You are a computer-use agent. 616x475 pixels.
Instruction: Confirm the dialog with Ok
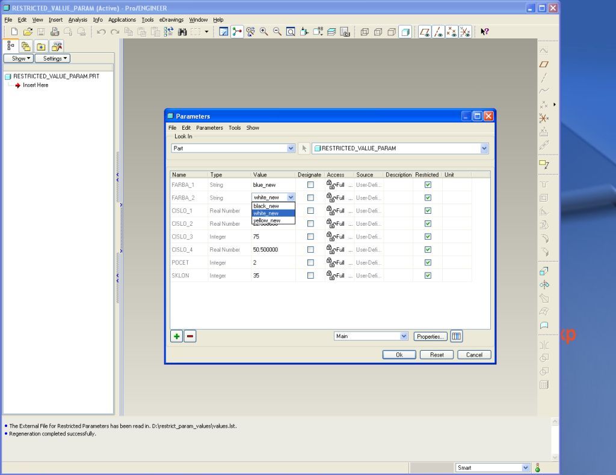click(399, 354)
